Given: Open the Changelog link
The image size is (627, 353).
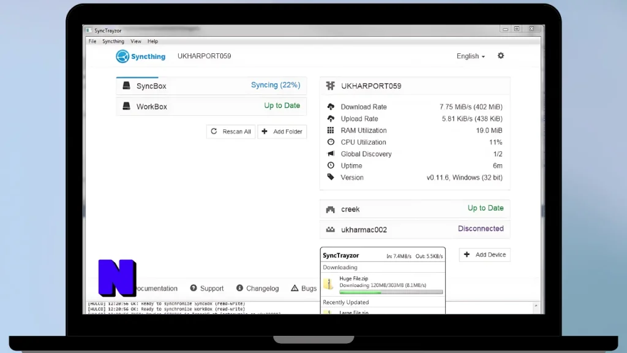Looking at the screenshot, I should point(262,288).
